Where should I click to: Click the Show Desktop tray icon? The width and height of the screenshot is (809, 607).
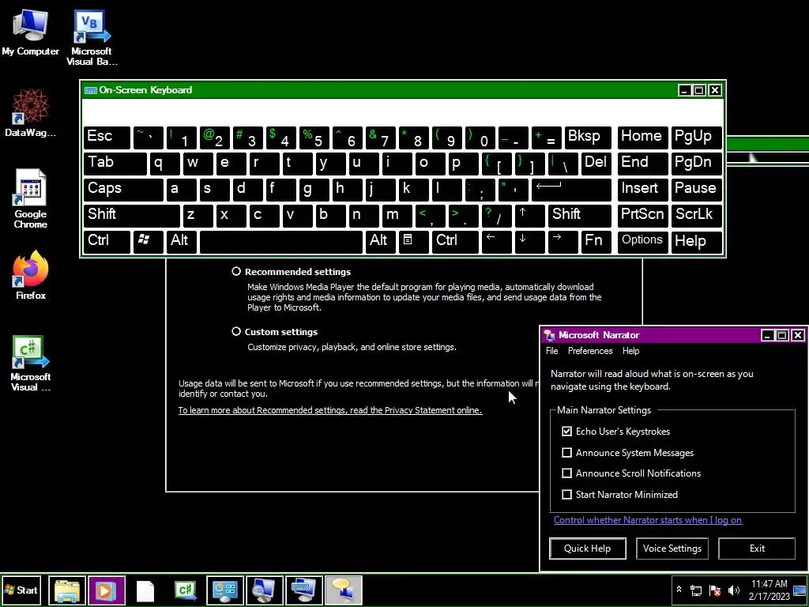[x=800, y=590]
